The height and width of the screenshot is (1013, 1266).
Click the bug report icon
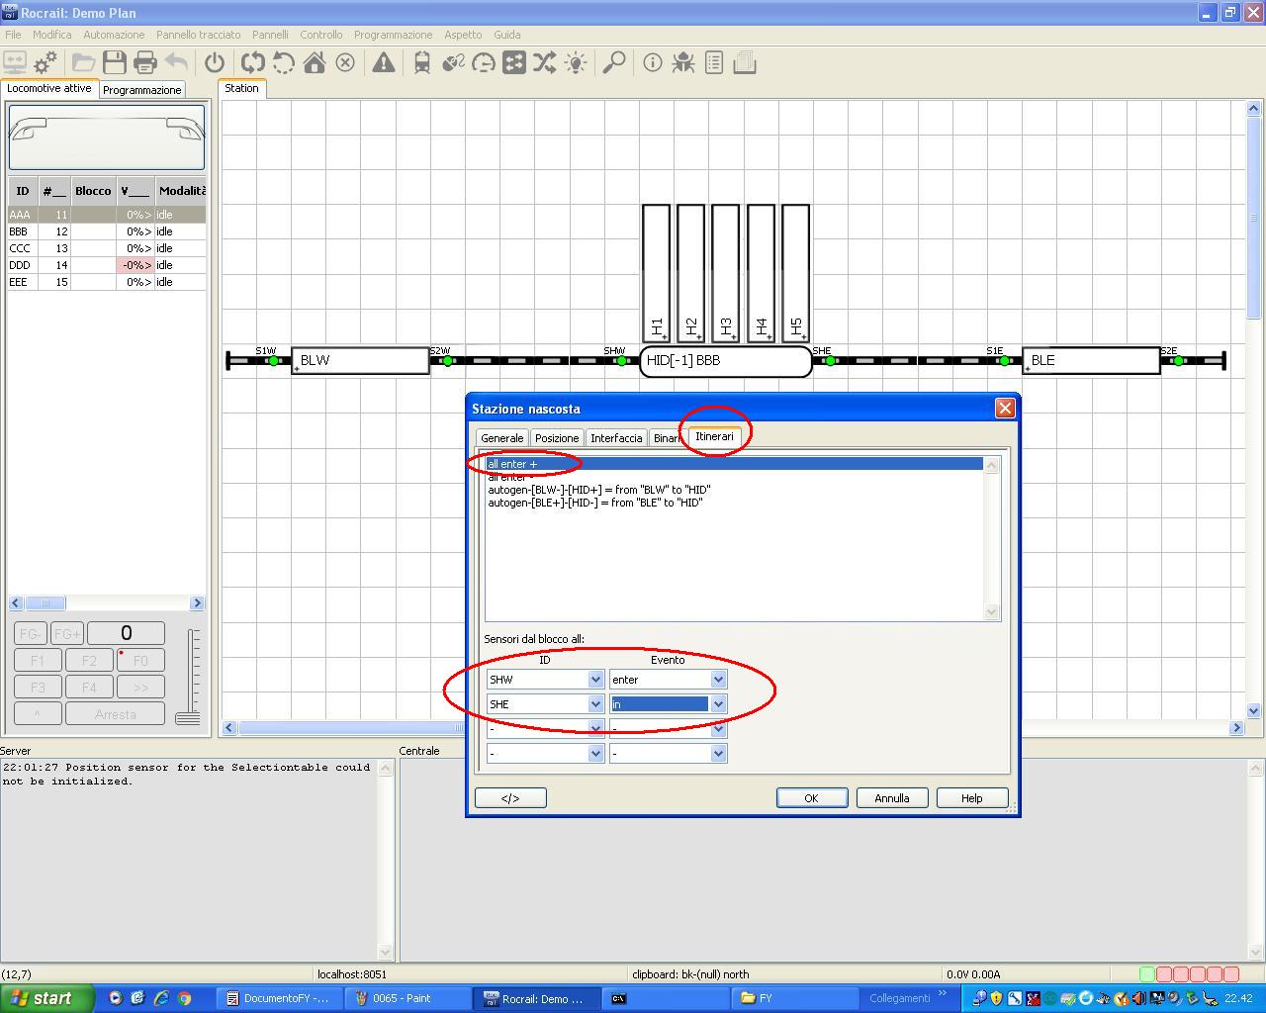click(683, 63)
